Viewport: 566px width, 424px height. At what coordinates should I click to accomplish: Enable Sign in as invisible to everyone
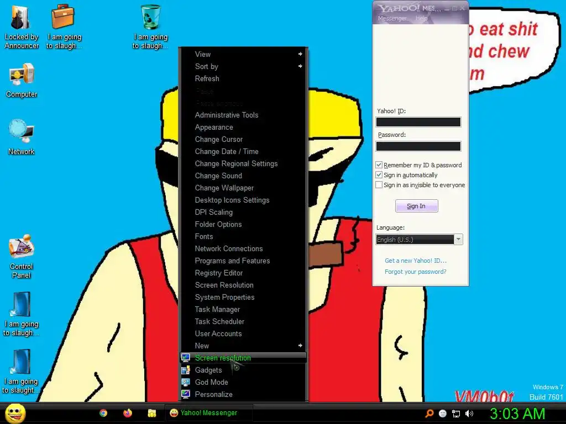tap(379, 184)
